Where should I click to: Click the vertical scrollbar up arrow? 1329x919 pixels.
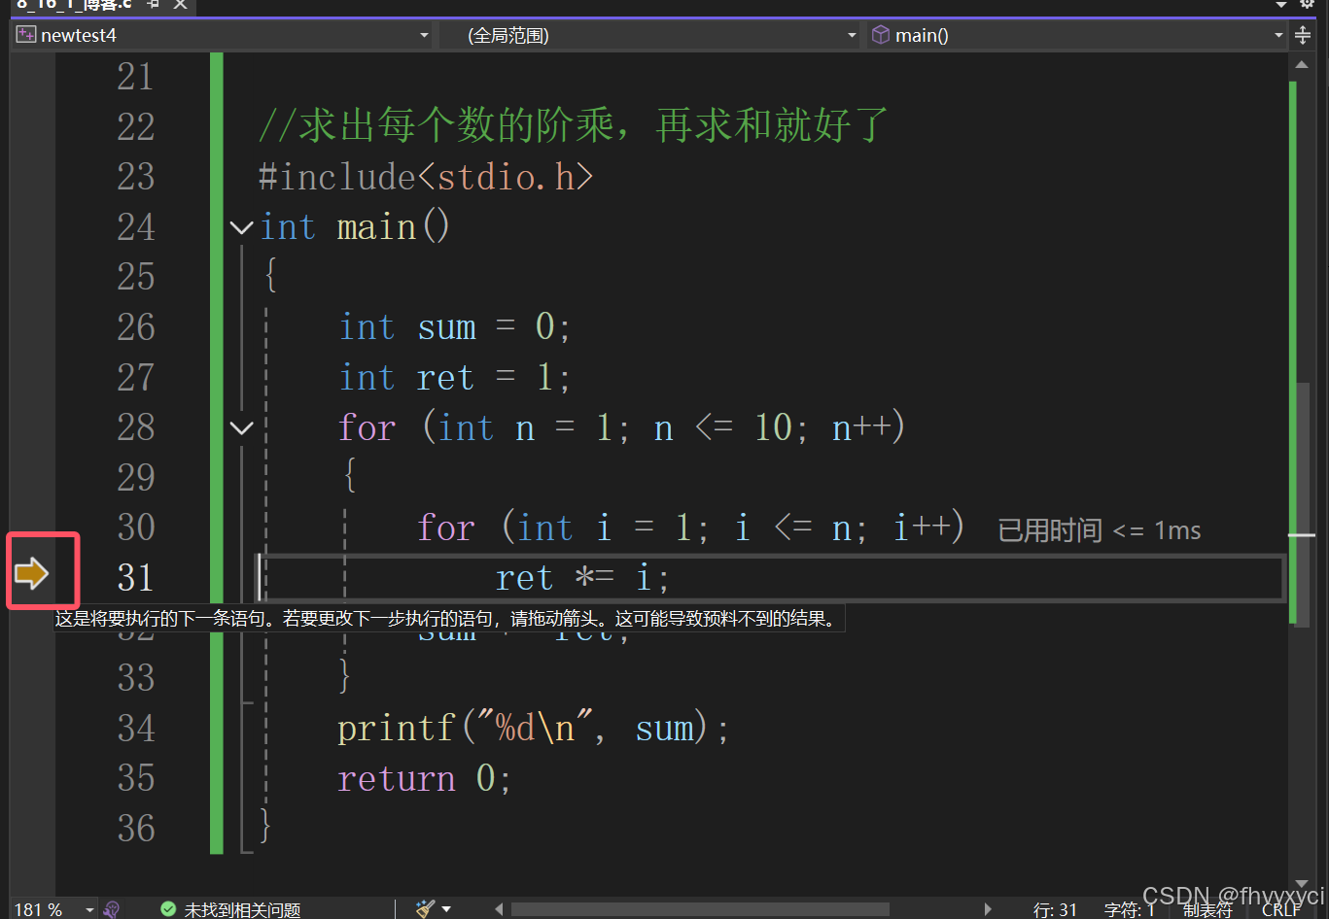(1302, 65)
